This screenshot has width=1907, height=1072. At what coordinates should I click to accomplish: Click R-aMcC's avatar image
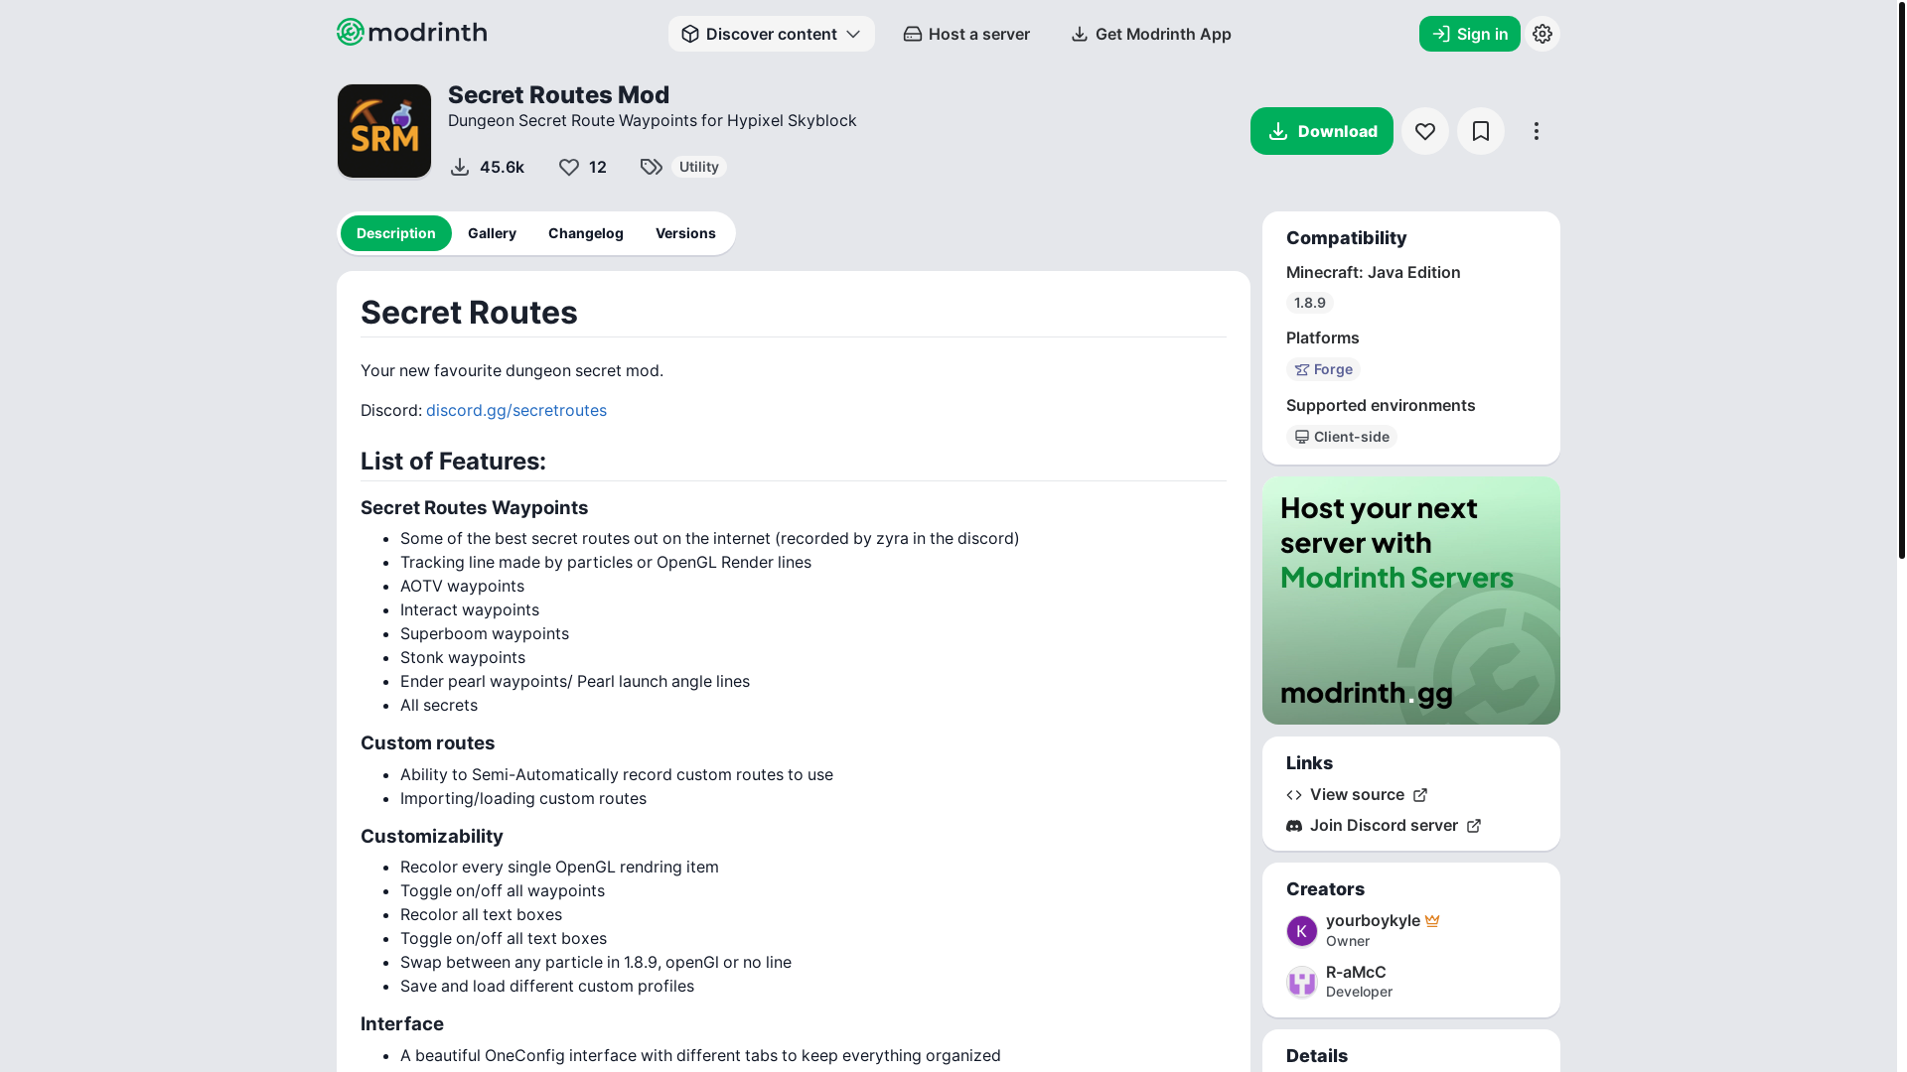[x=1301, y=982]
